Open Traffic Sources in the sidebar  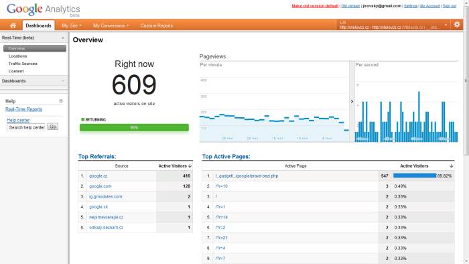click(23, 64)
